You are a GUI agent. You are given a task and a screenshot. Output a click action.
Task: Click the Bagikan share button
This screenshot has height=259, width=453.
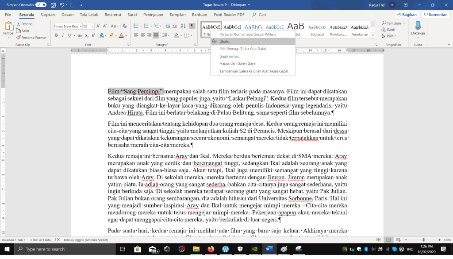click(x=407, y=15)
